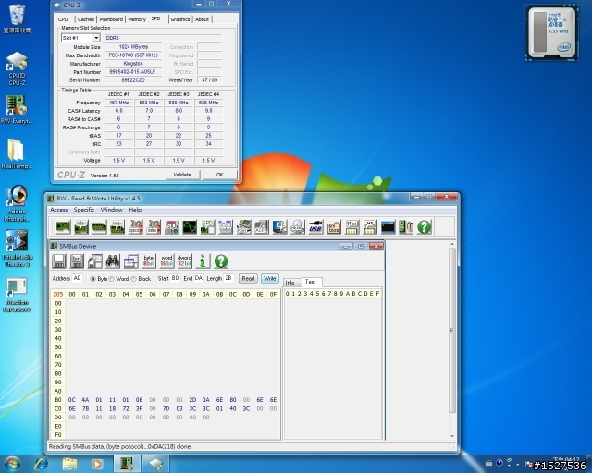This screenshot has width=592, height=473.
Task: Switch to the Text tab in SMBus Device
Action: (x=311, y=282)
